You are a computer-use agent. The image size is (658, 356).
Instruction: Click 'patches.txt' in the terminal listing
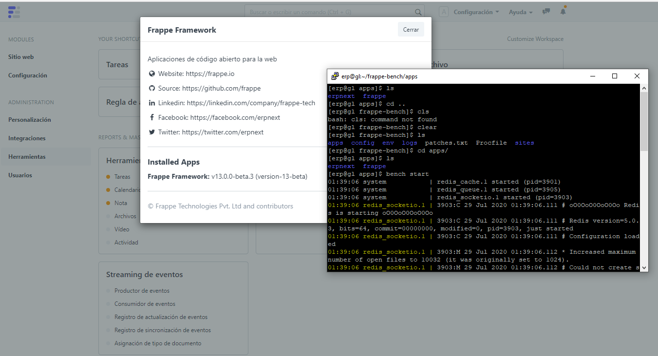446,143
